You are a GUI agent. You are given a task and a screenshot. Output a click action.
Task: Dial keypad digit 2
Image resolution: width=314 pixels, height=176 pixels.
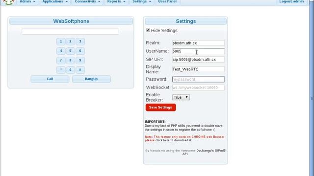pos(70,42)
